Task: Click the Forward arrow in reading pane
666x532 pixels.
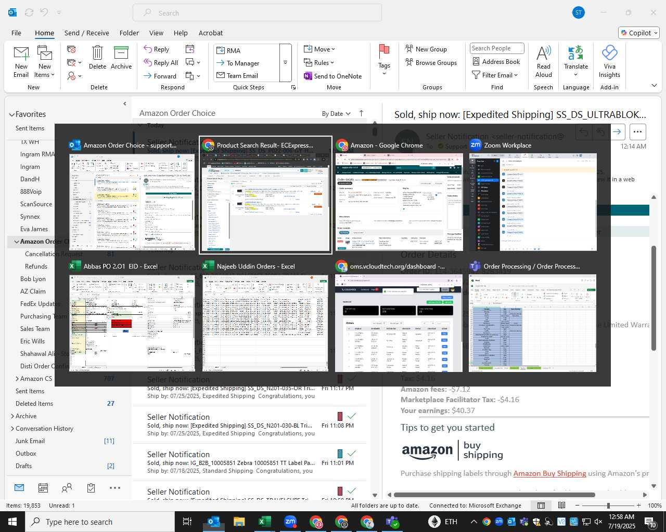Action: pos(617,132)
